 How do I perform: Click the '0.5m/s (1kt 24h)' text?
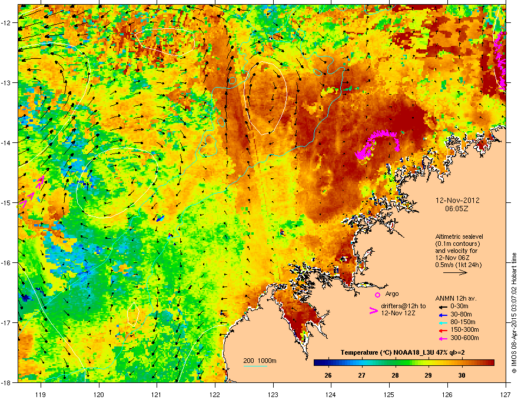(x=459, y=265)
